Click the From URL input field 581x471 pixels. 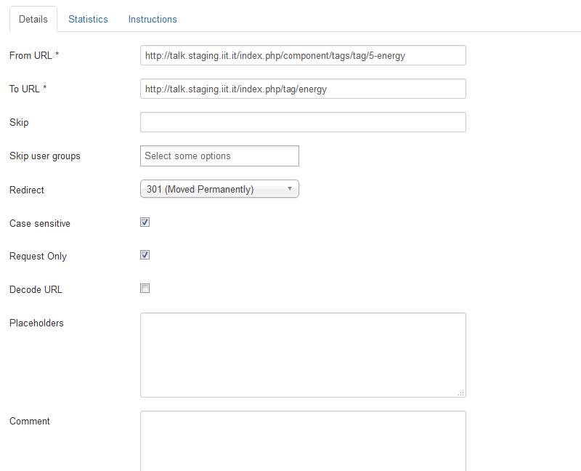coord(303,56)
